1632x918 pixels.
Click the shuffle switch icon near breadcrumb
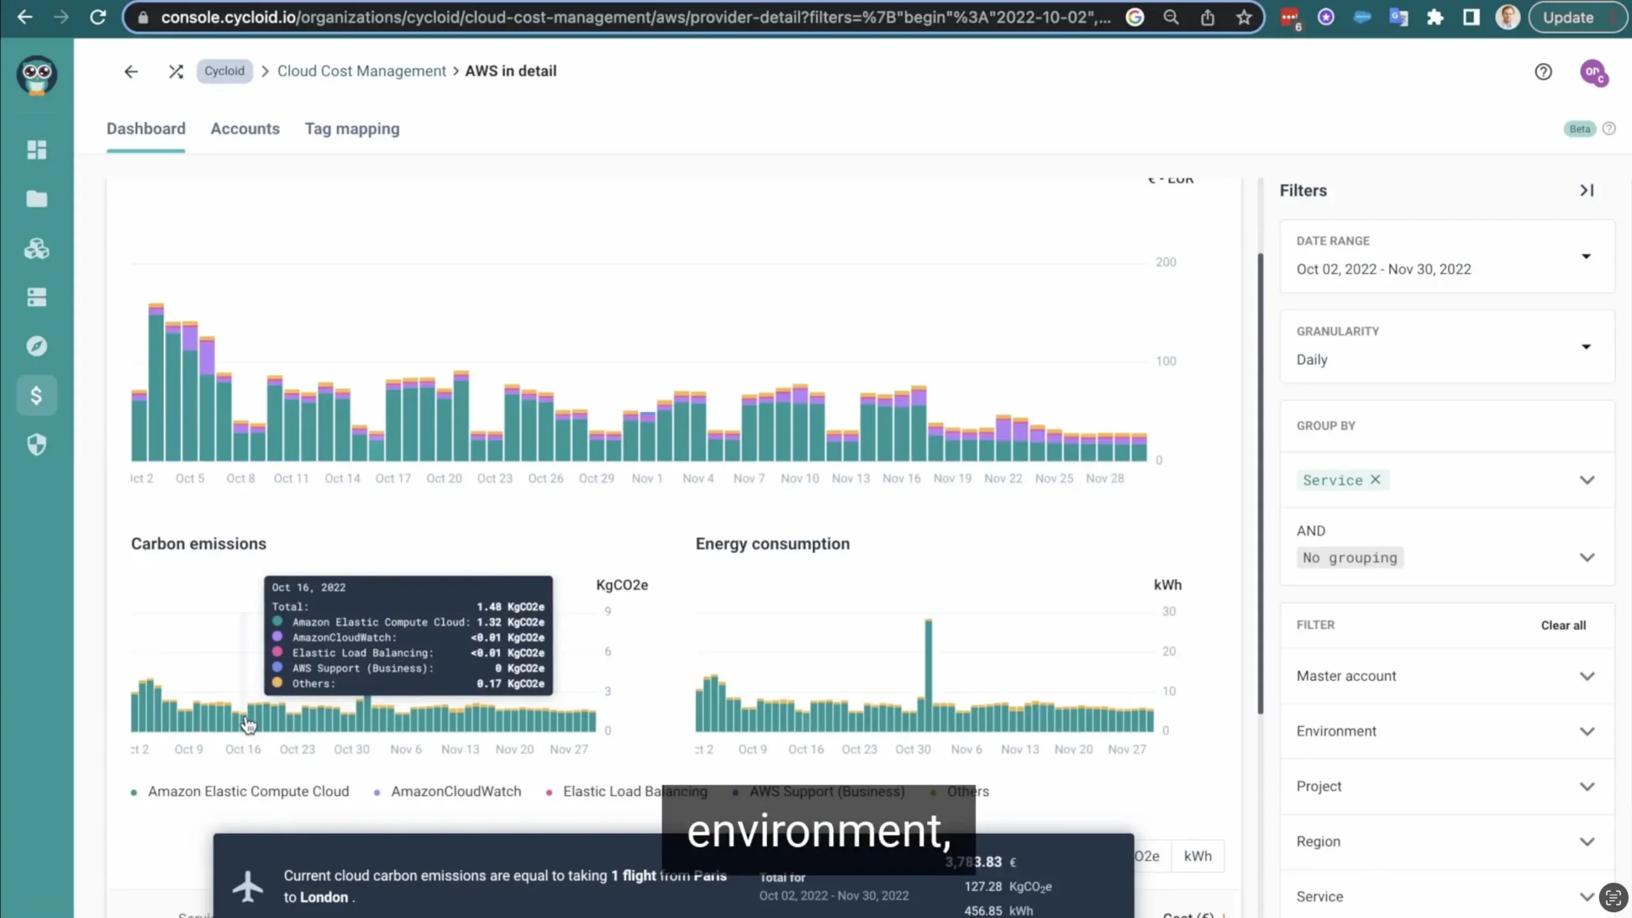pyautogui.click(x=176, y=71)
